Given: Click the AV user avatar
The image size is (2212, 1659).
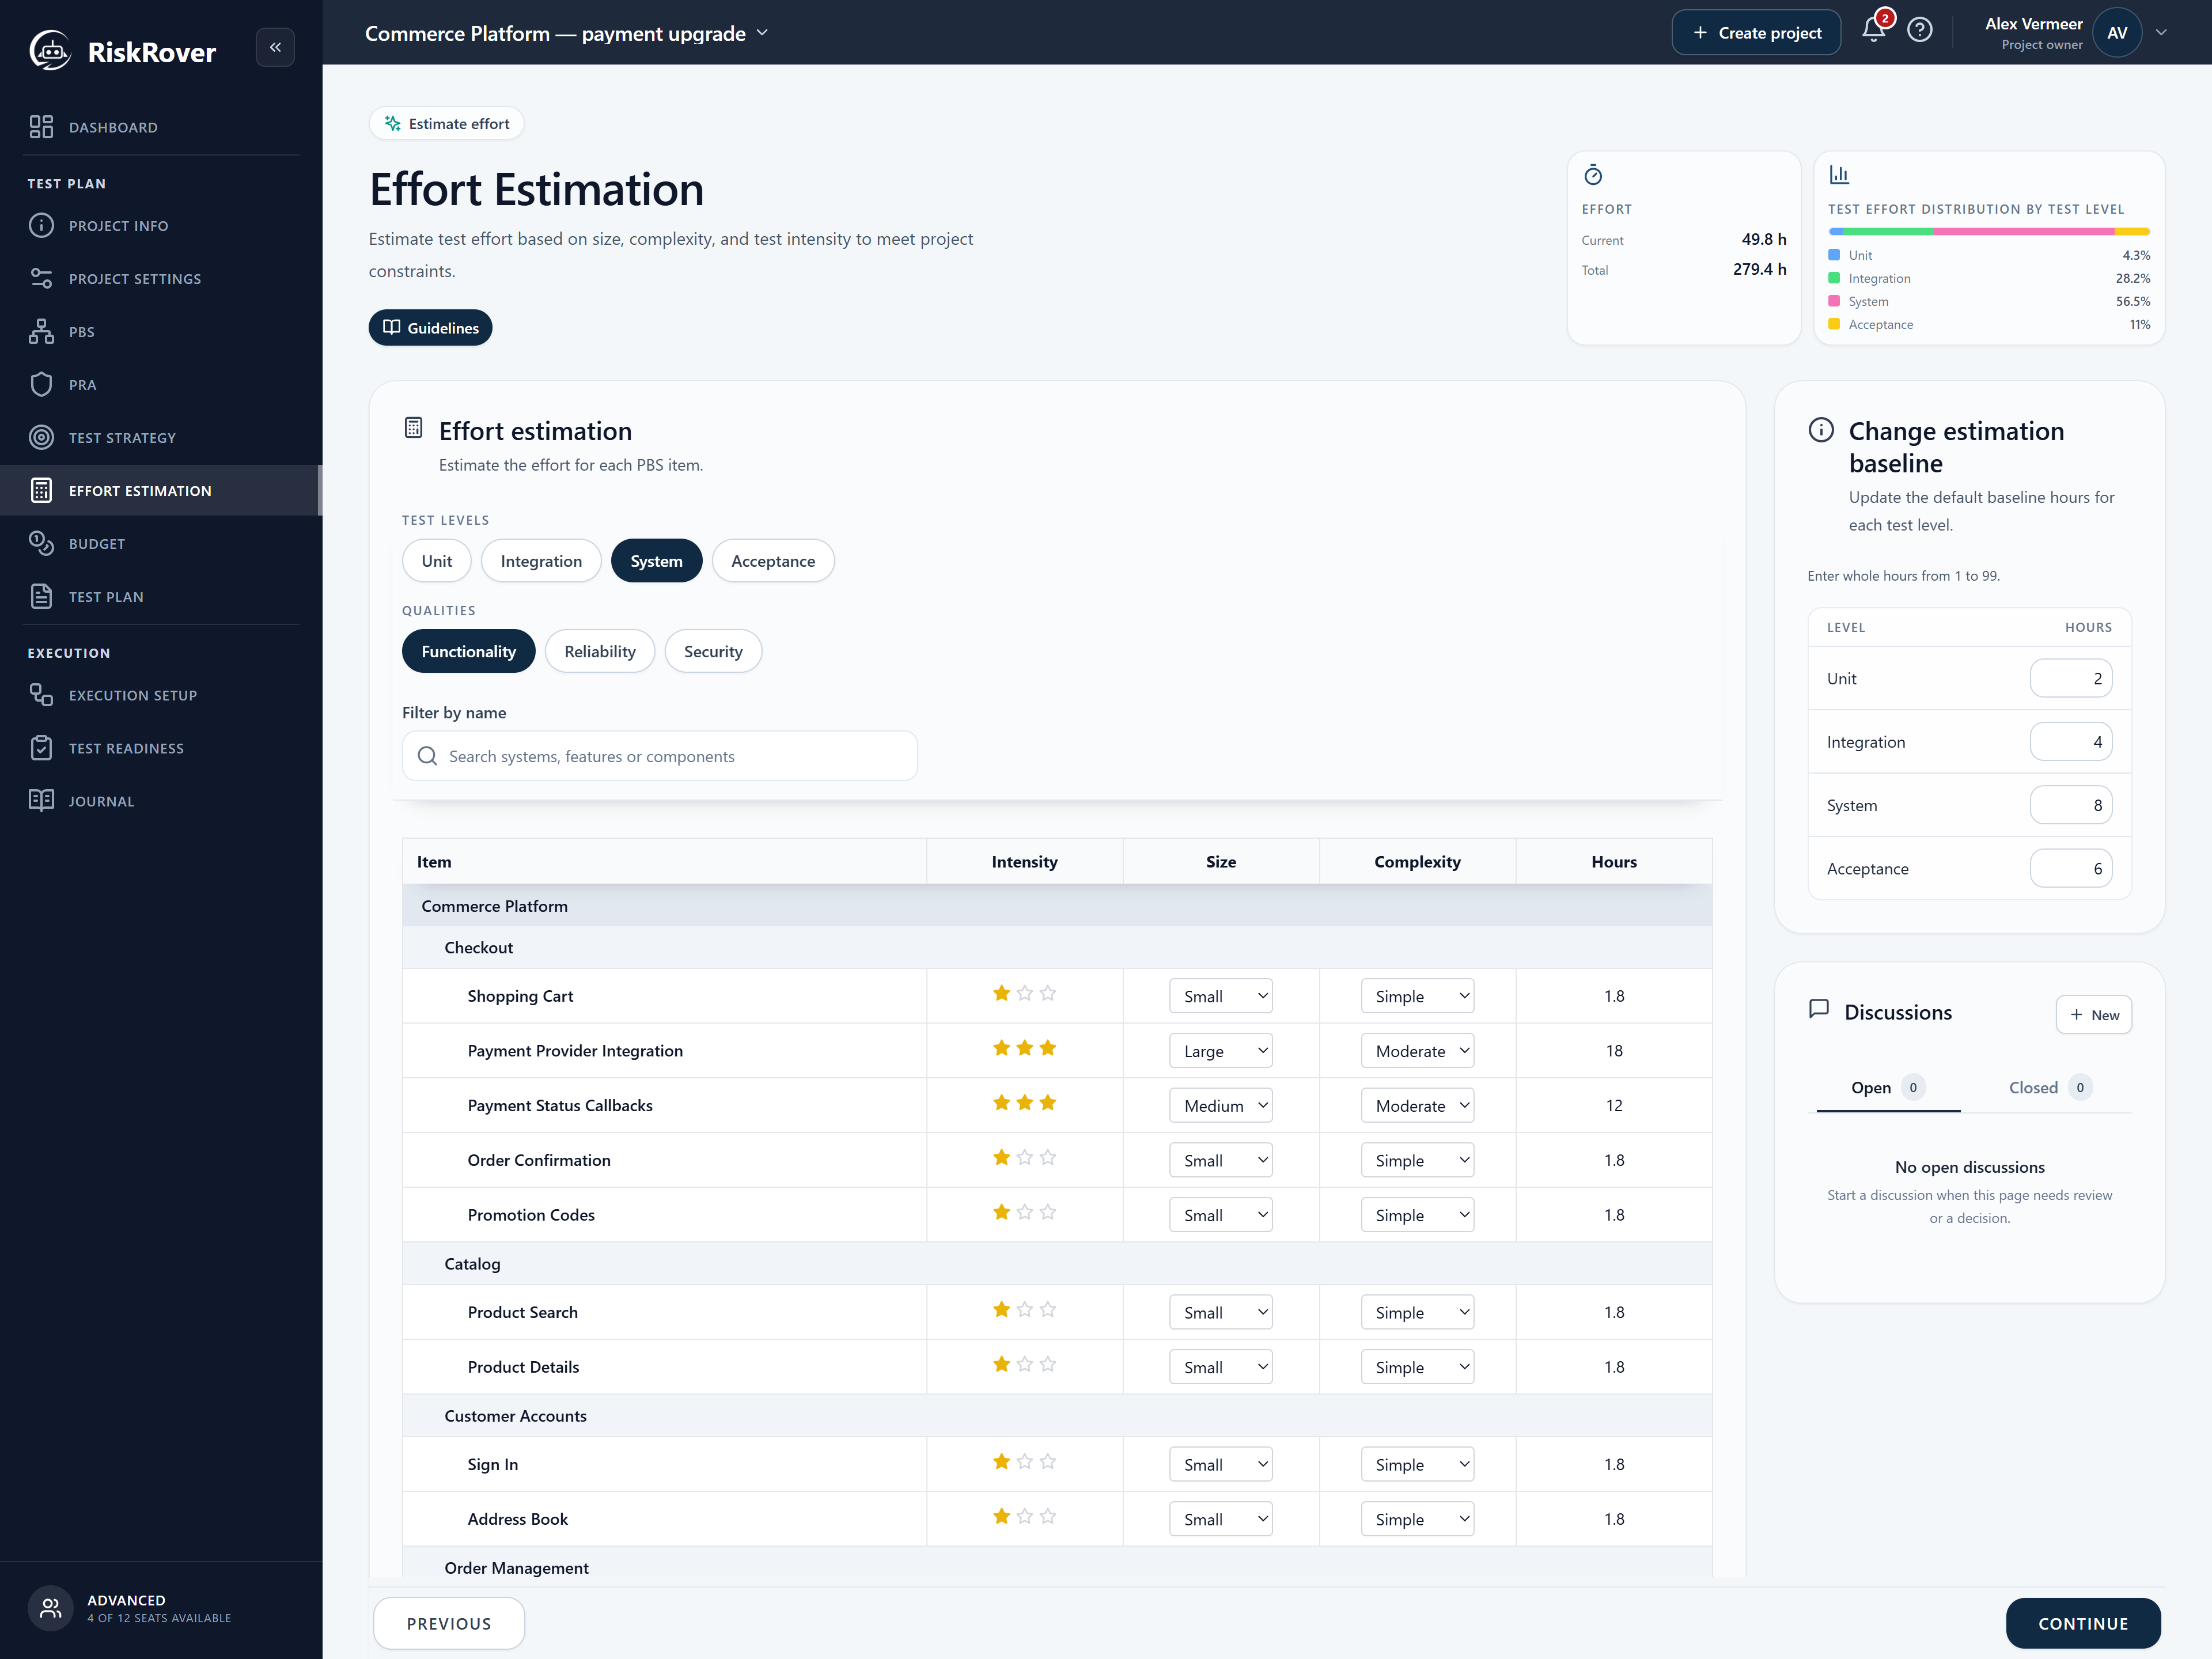Looking at the screenshot, I should pos(2116,33).
